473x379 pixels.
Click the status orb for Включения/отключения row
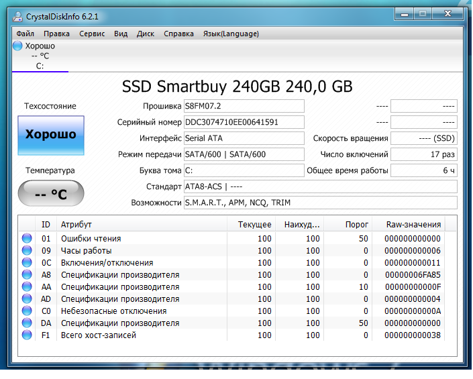[27, 262]
